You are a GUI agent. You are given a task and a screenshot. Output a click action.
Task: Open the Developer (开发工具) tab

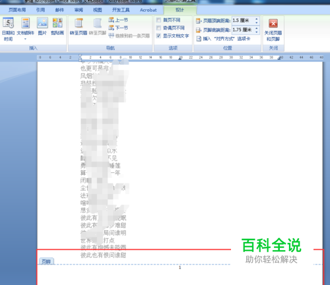pos(121,10)
